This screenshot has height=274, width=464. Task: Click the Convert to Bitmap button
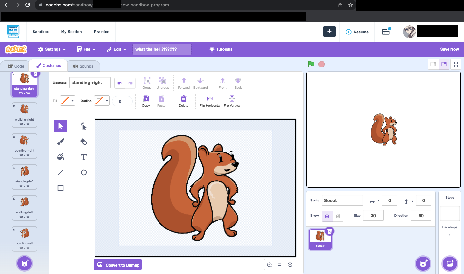pos(118,265)
